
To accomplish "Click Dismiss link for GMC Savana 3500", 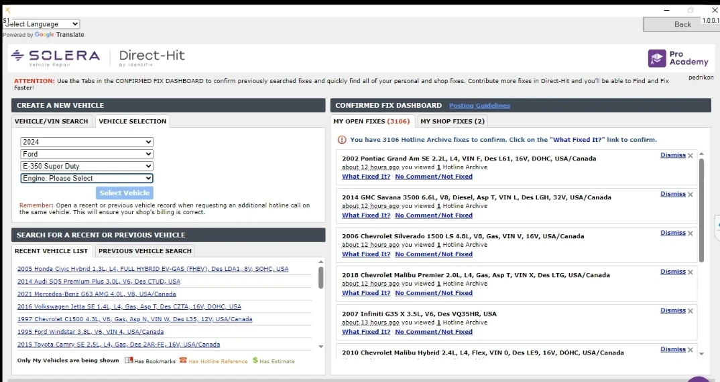I will (x=672, y=194).
